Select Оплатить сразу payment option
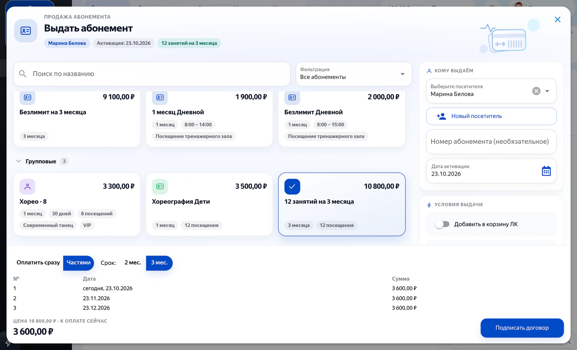 [38, 263]
